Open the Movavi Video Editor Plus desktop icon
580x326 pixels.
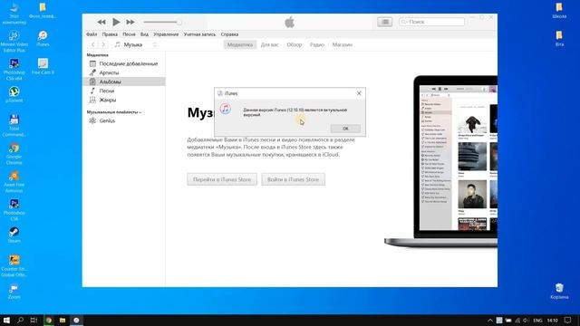pos(14,42)
